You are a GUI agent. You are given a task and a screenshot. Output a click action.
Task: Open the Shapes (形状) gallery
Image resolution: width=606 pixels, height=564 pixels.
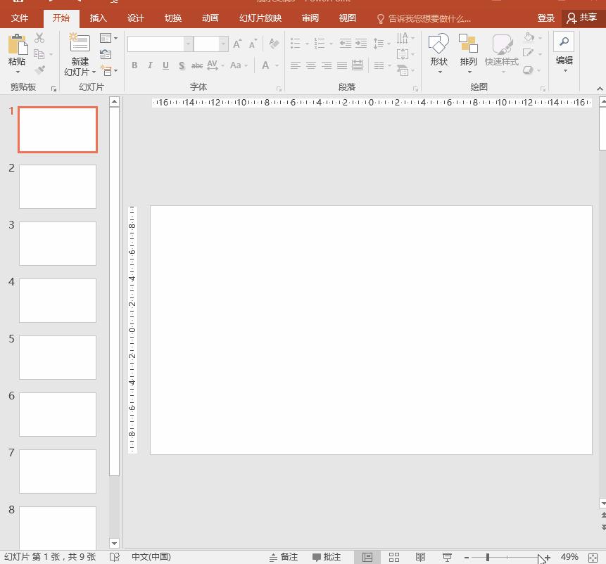[438, 45]
